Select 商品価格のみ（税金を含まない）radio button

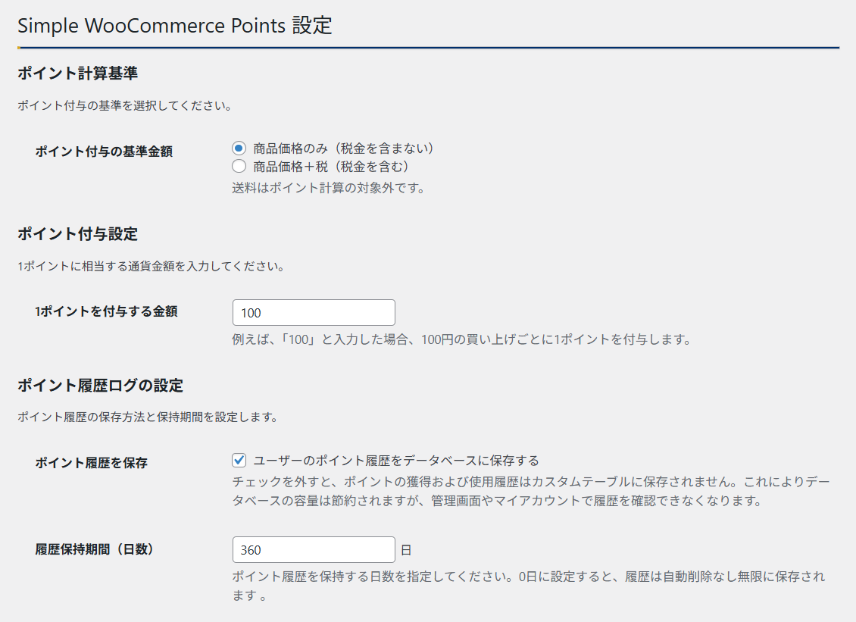pos(239,148)
